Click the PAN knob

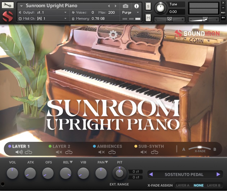[x=101, y=173]
